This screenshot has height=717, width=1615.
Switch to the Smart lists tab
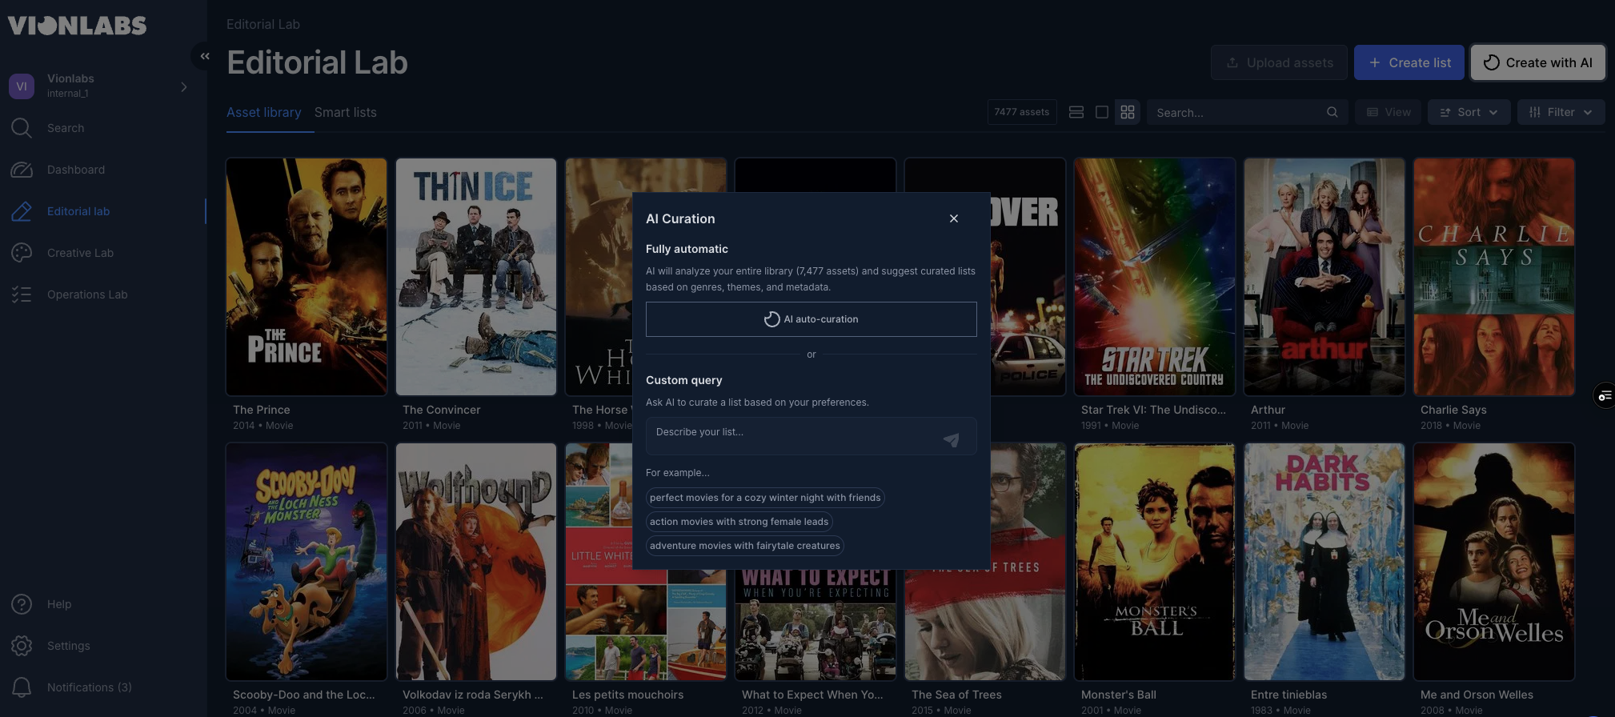(x=345, y=113)
